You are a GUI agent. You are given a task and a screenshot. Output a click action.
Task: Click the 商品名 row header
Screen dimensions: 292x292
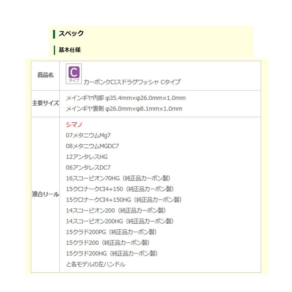pos(45,75)
